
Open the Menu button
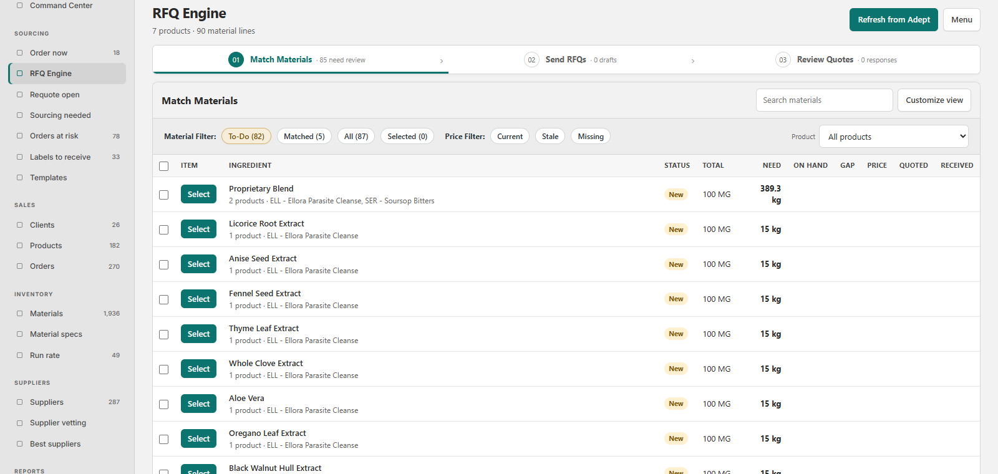click(x=962, y=20)
